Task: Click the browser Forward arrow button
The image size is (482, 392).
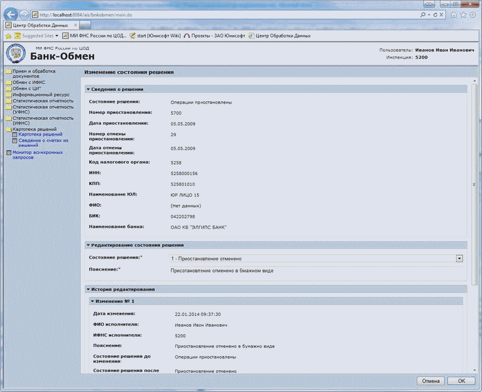Action: point(24,15)
